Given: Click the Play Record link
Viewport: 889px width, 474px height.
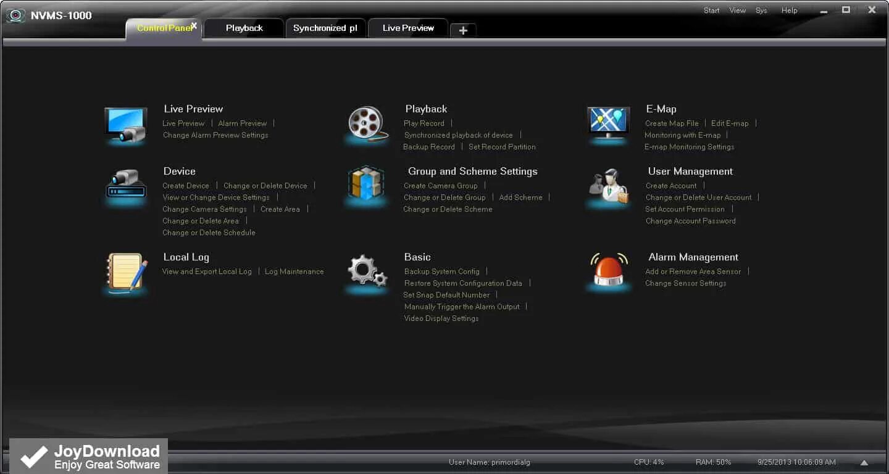Looking at the screenshot, I should click(x=424, y=123).
